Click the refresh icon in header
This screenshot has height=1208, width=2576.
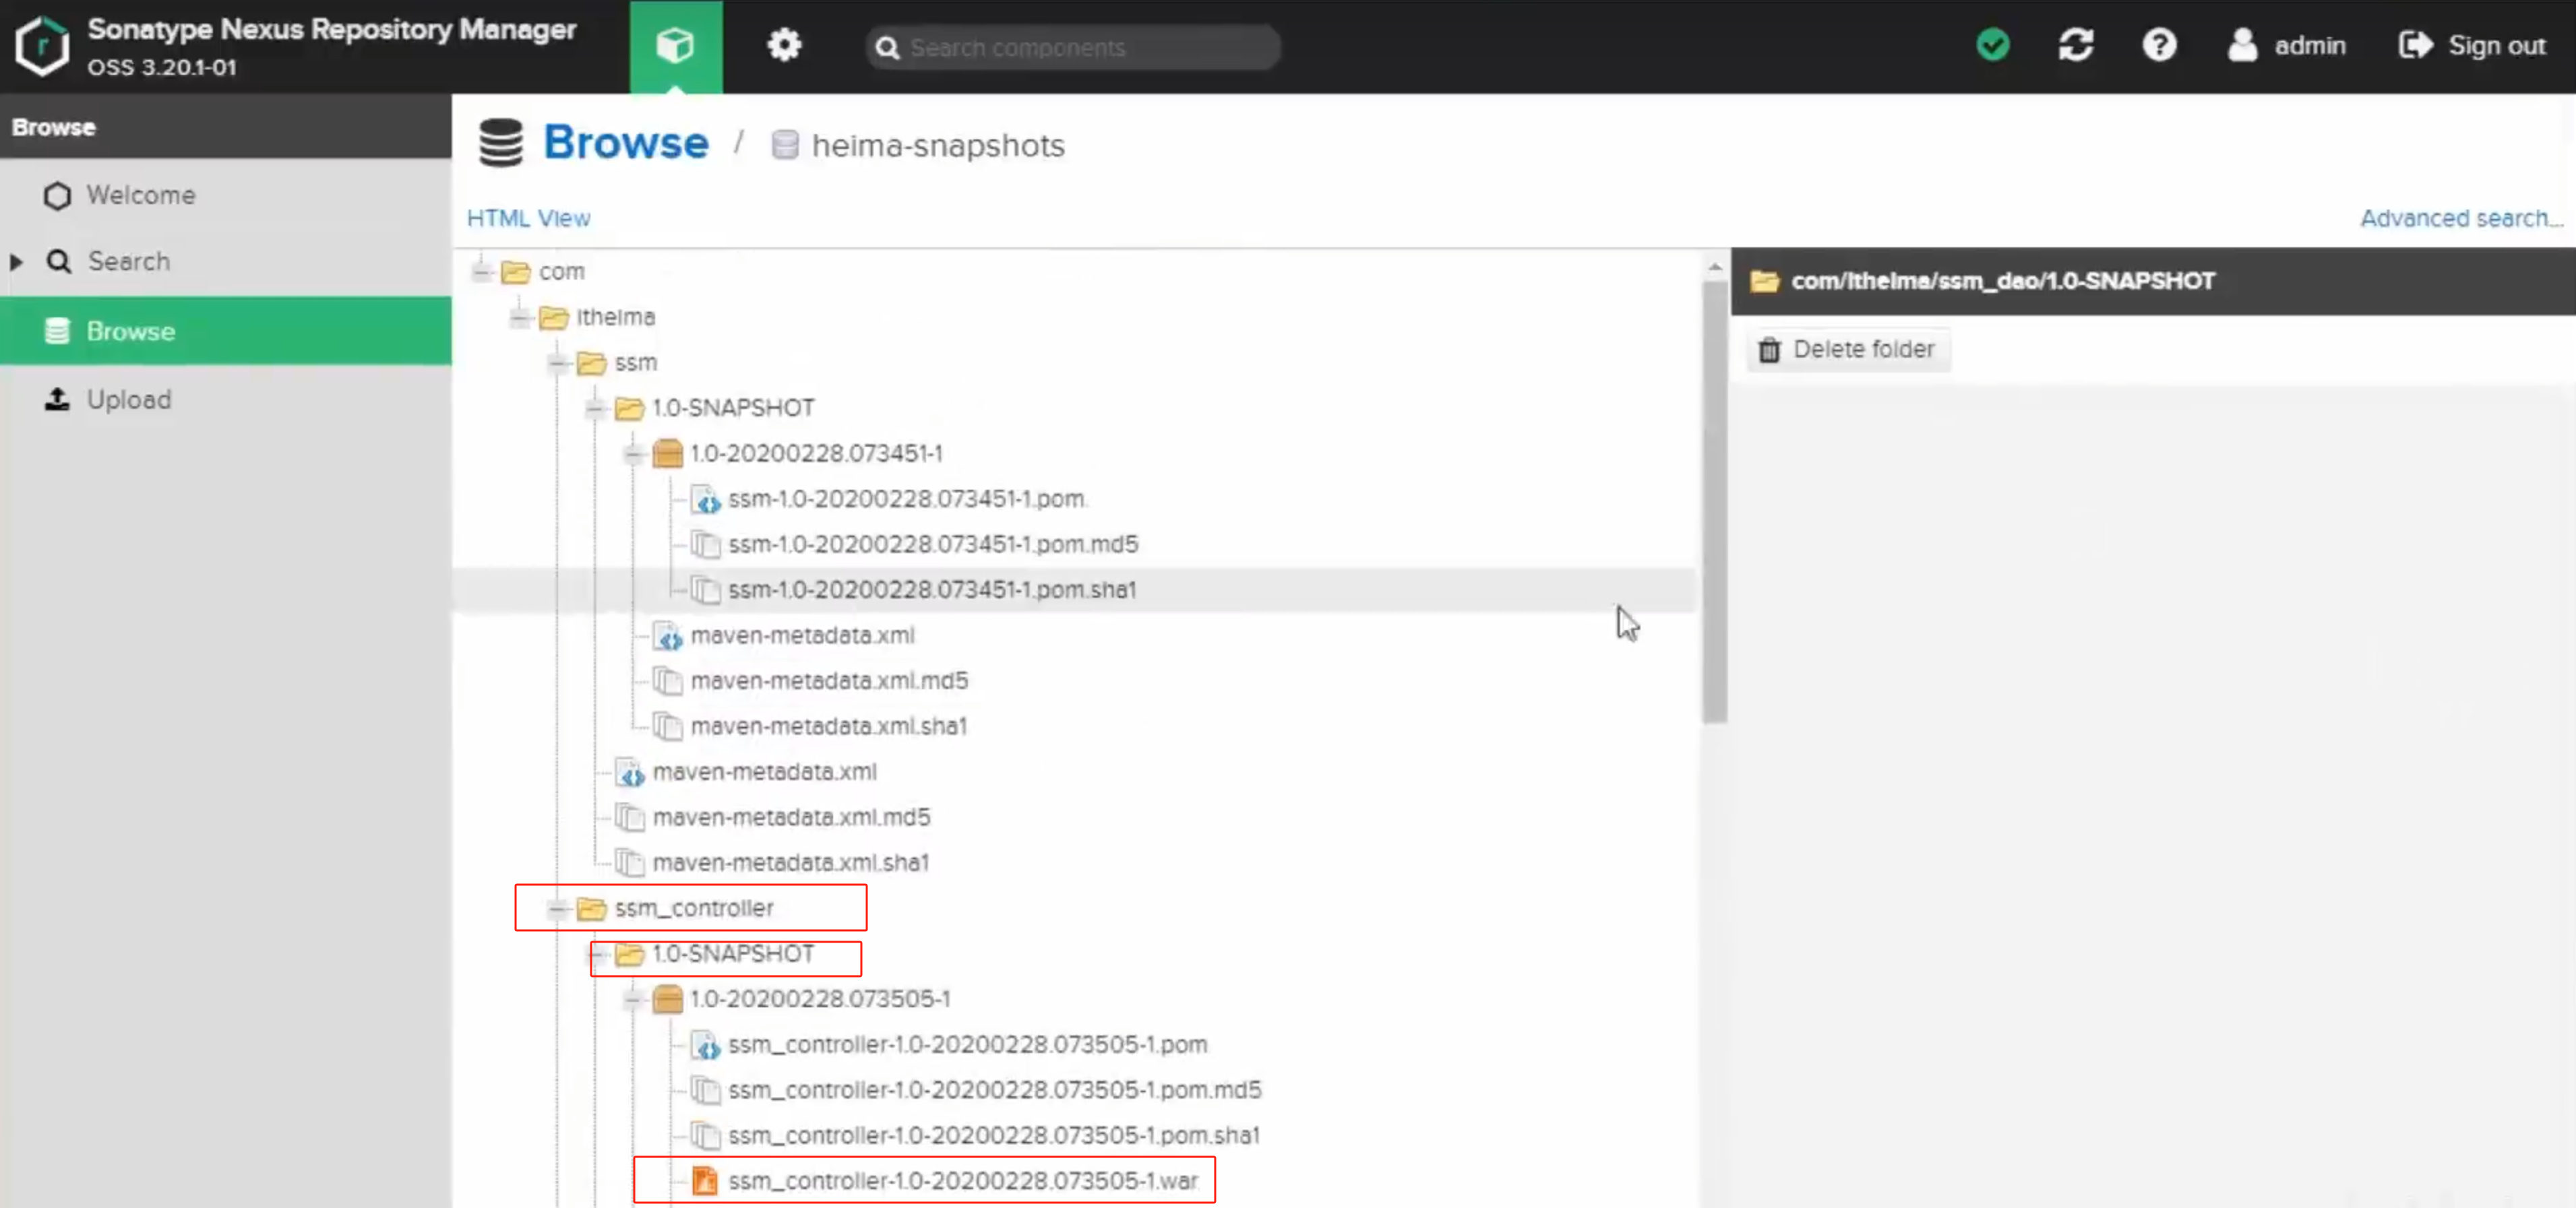tap(2076, 45)
